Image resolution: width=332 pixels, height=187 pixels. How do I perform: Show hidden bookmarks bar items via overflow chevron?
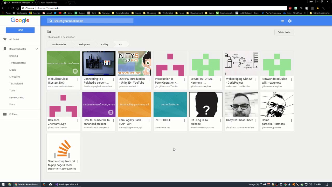[x=305, y=13]
